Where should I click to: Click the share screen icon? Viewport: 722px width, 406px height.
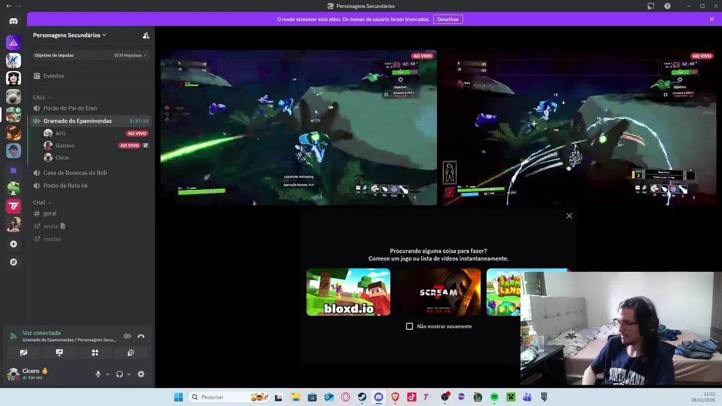[59, 352]
